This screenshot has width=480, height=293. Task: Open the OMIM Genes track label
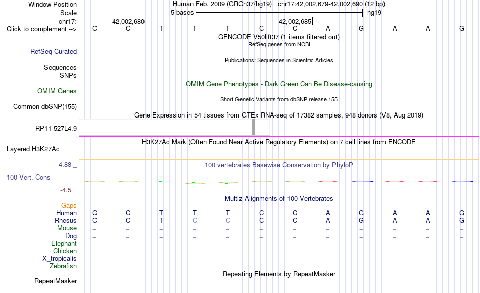(x=57, y=91)
